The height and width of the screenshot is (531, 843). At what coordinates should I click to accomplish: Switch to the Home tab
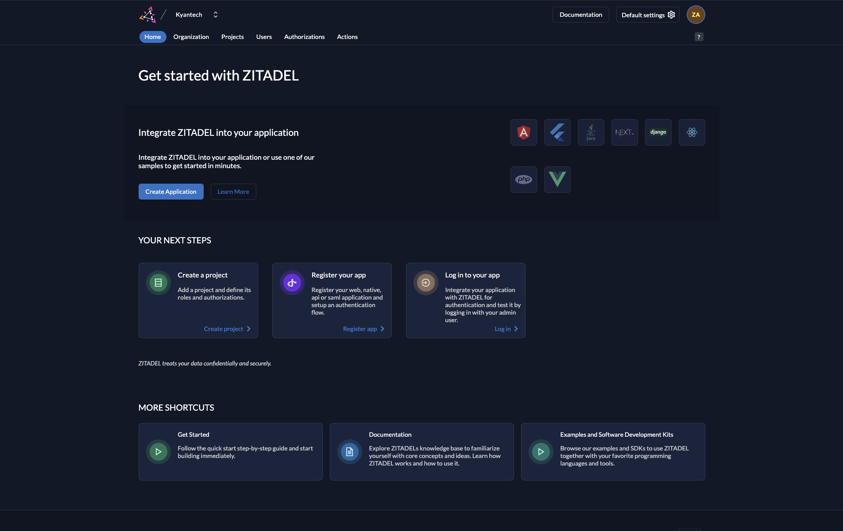(153, 37)
